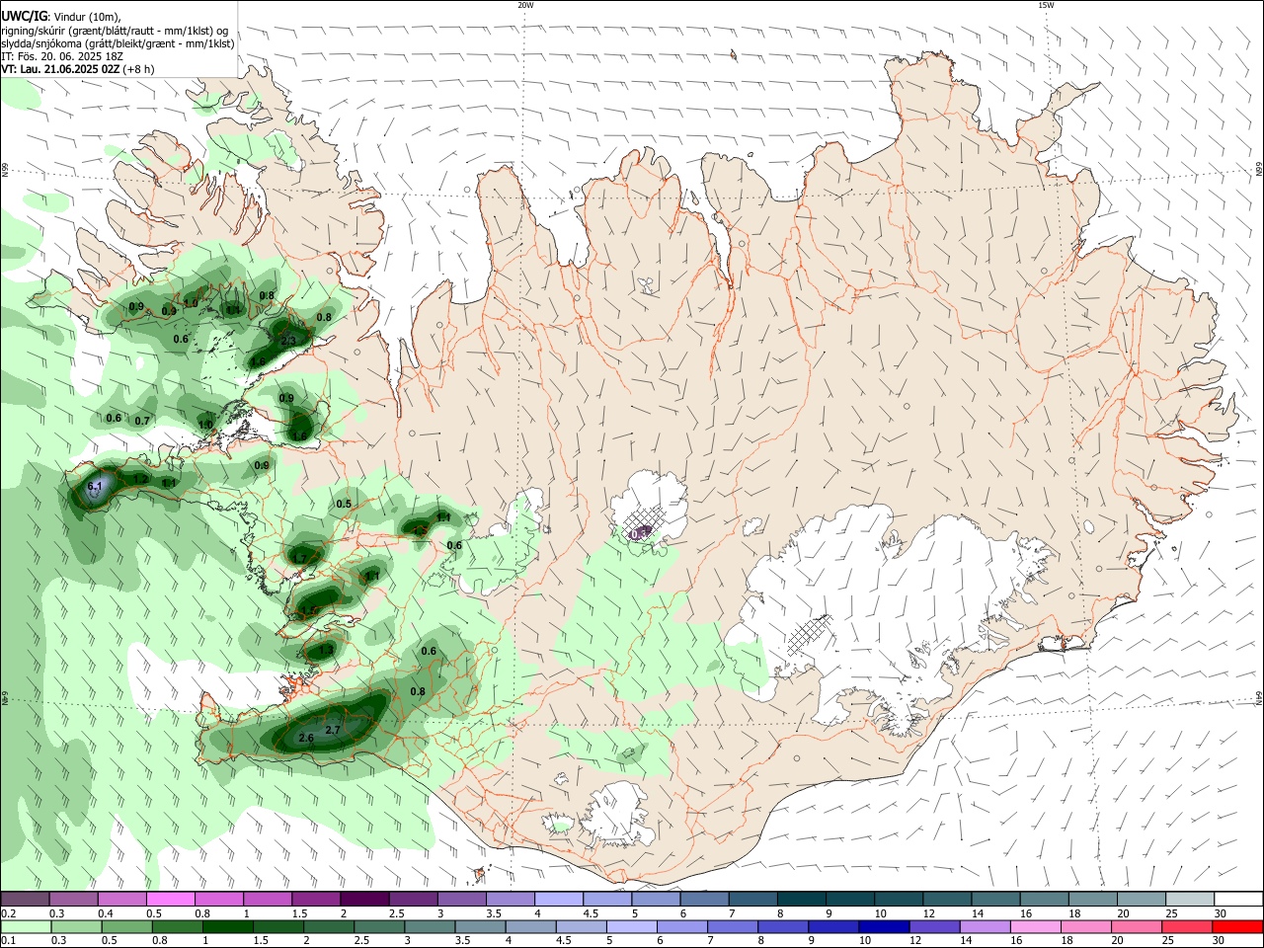Viewport: 1264px width, 948px height.
Task: Click the 0.5 precipitation value
Action: (344, 504)
